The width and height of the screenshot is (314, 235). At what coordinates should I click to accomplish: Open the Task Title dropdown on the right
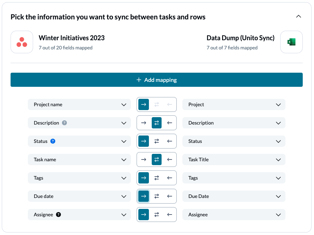[278, 159]
